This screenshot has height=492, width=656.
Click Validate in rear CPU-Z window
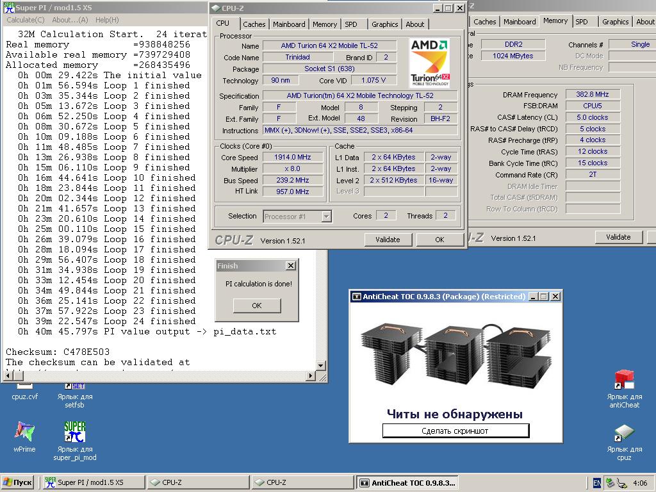618,237
